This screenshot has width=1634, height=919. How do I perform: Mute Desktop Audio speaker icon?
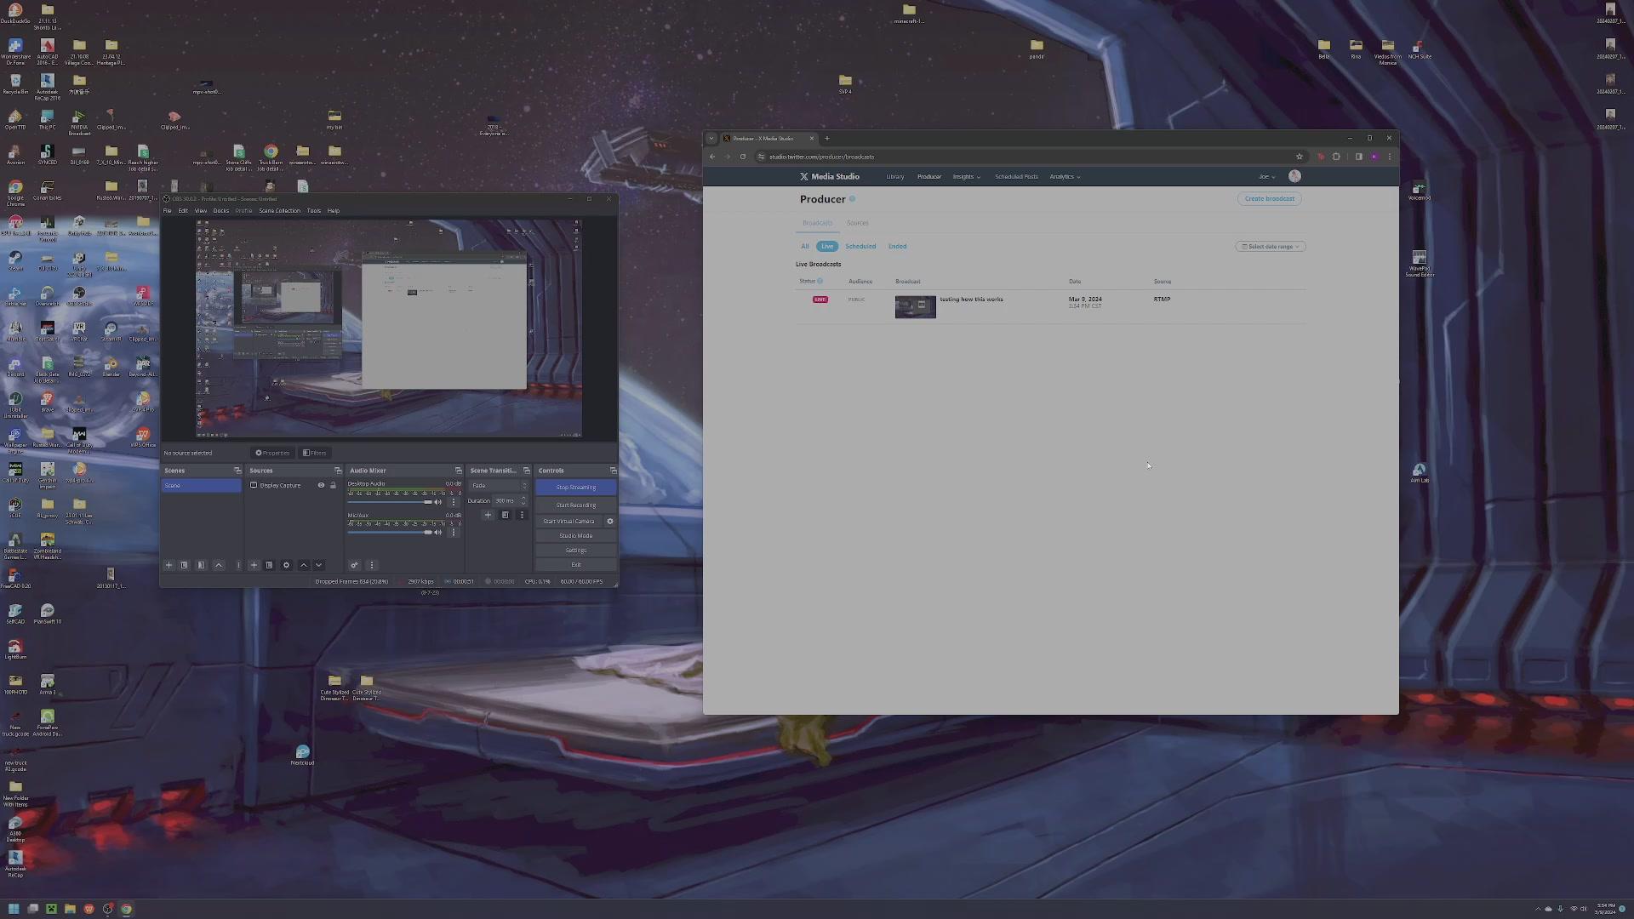[x=438, y=502]
